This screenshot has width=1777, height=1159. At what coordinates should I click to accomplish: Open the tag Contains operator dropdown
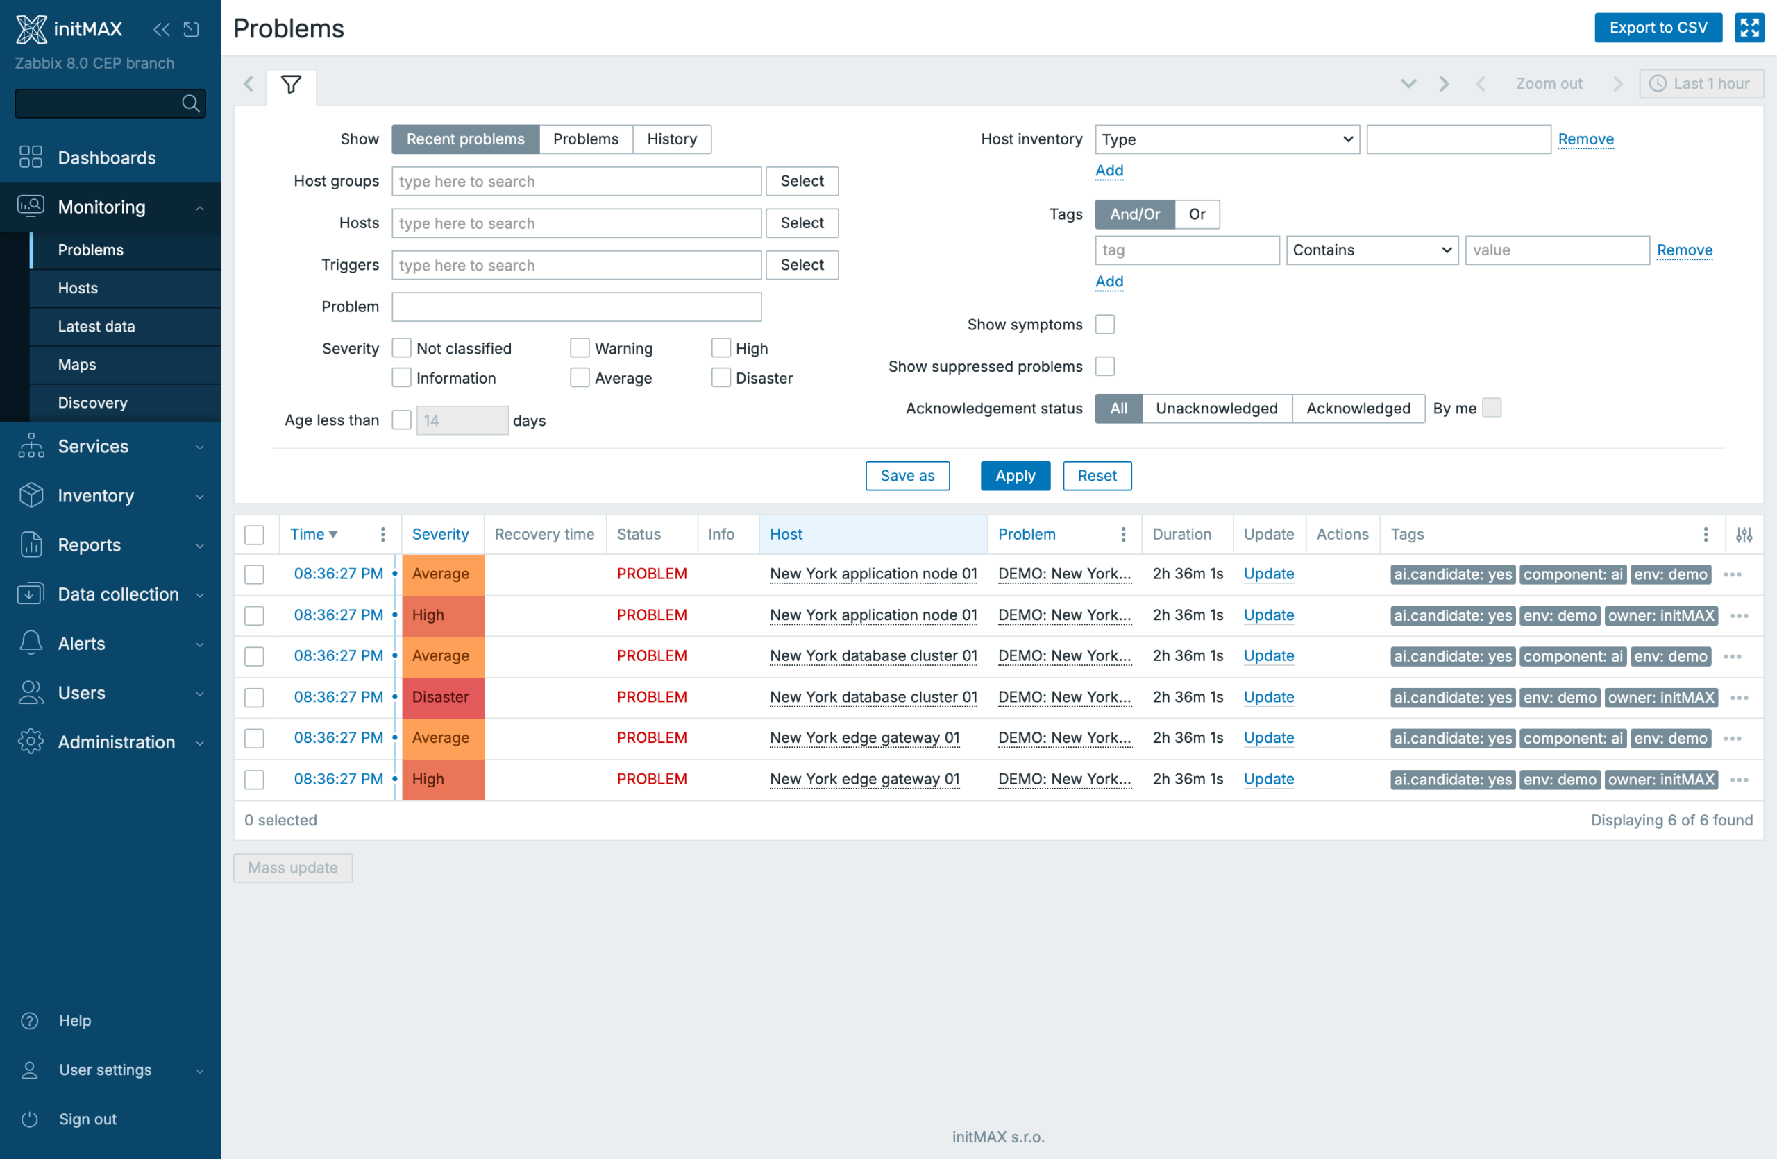tap(1372, 250)
